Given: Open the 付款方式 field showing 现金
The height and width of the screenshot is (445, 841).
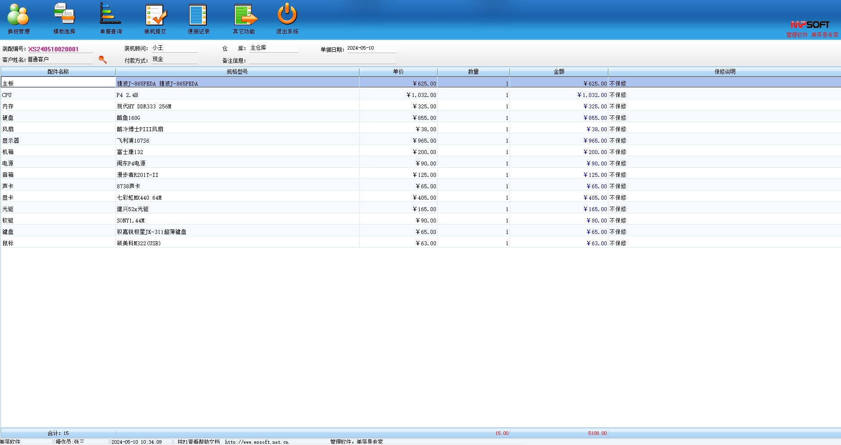Looking at the screenshot, I should coord(175,60).
